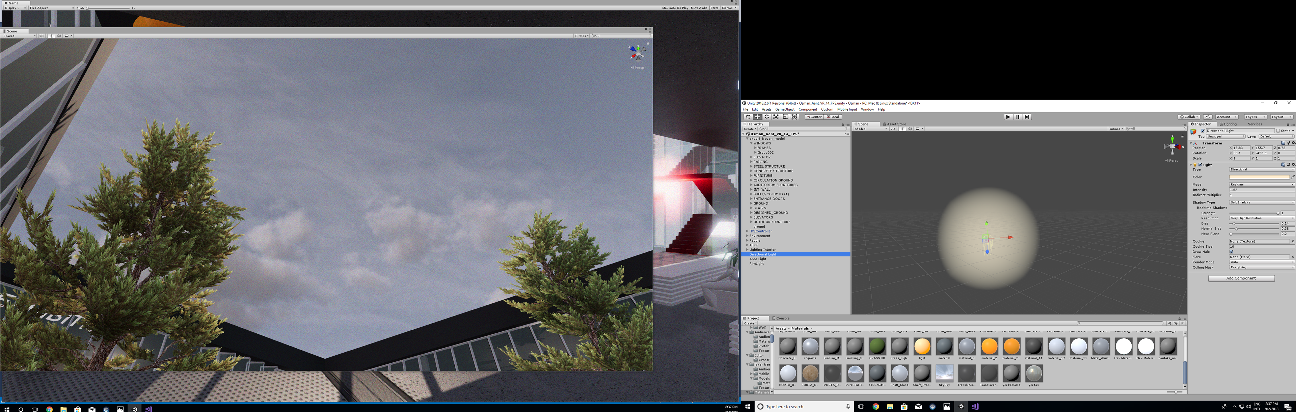Open the Tag dropdown showing Untagged

click(x=1225, y=136)
